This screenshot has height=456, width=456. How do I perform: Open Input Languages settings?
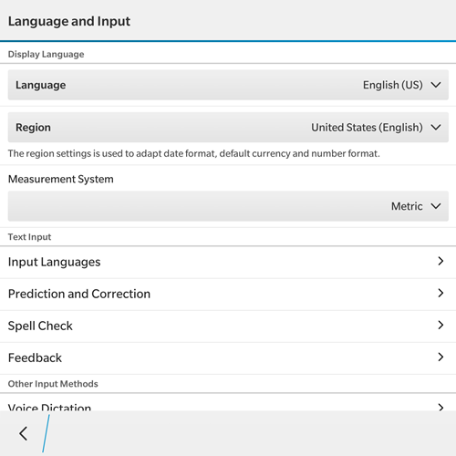click(x=228, y=262)
